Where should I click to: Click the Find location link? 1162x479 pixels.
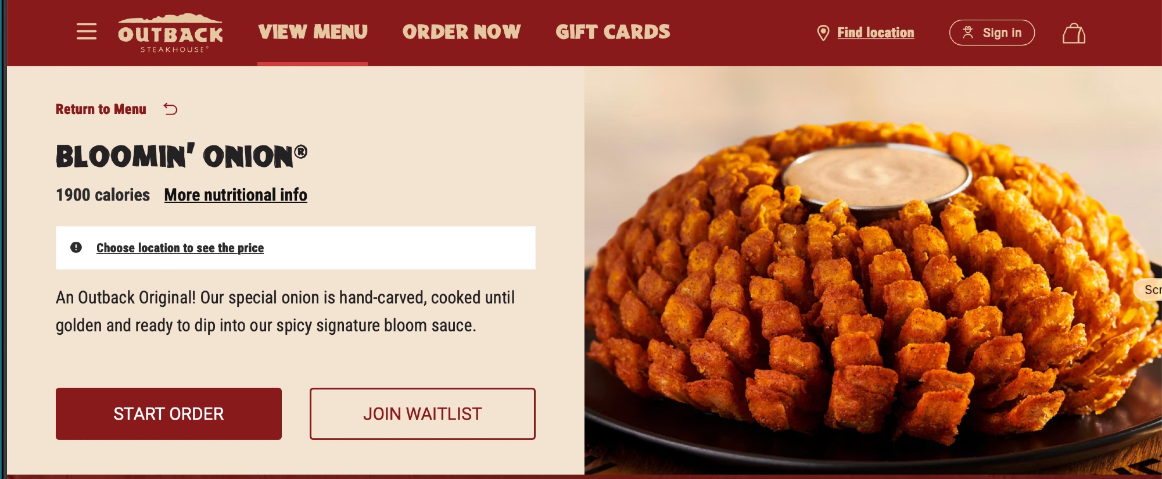tap(875, 33)
